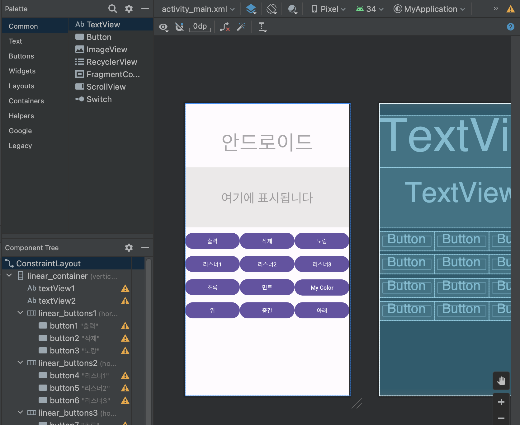
Task: Select the Design Surface layers icon
Action: pos(251,9)
